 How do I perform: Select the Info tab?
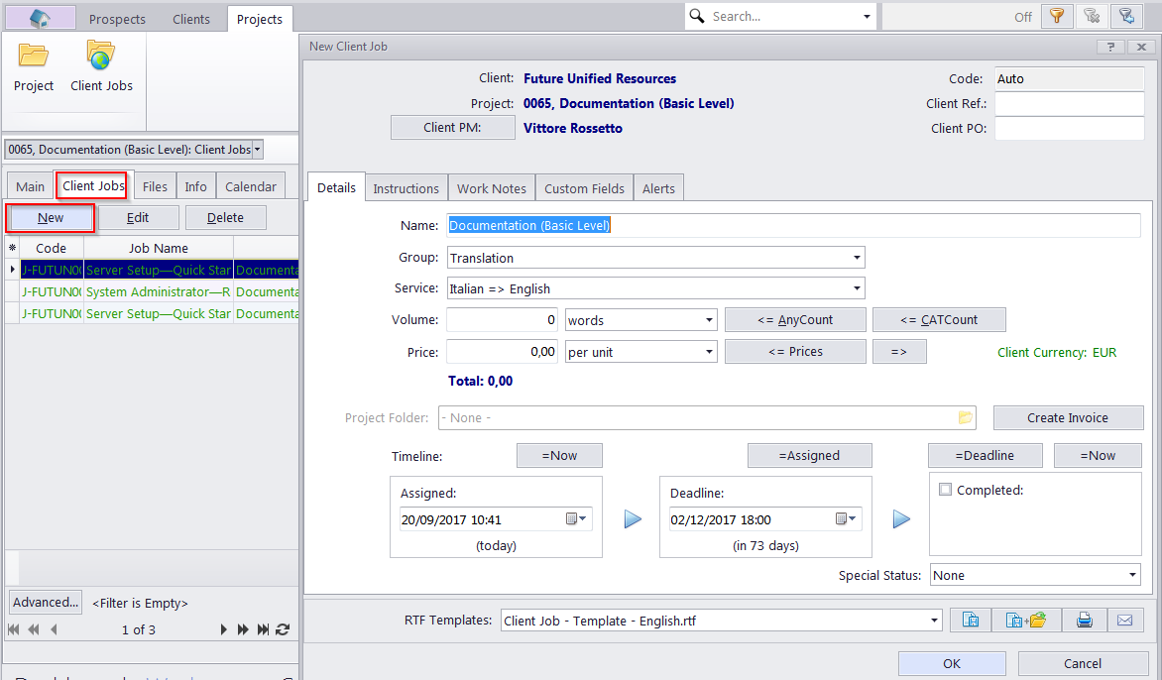point(195,186)
